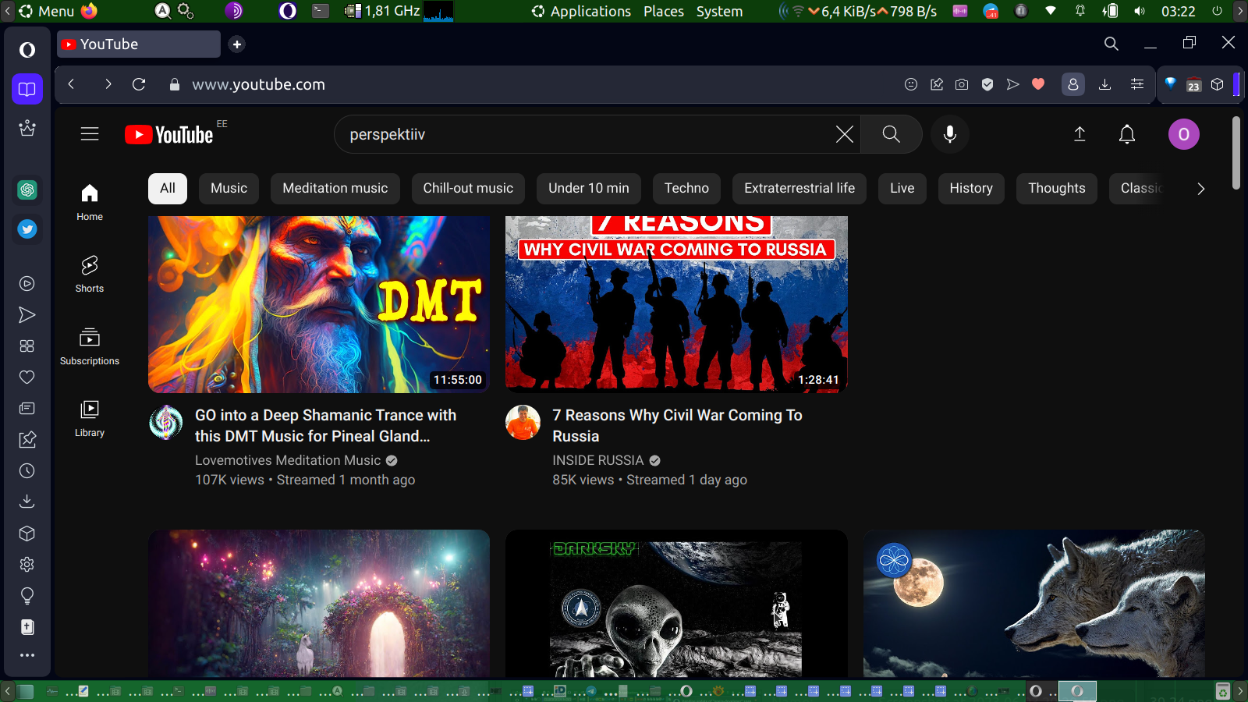Clear the search box with the X
Viewport: 1248px width, 702px height.
(844, 134)
